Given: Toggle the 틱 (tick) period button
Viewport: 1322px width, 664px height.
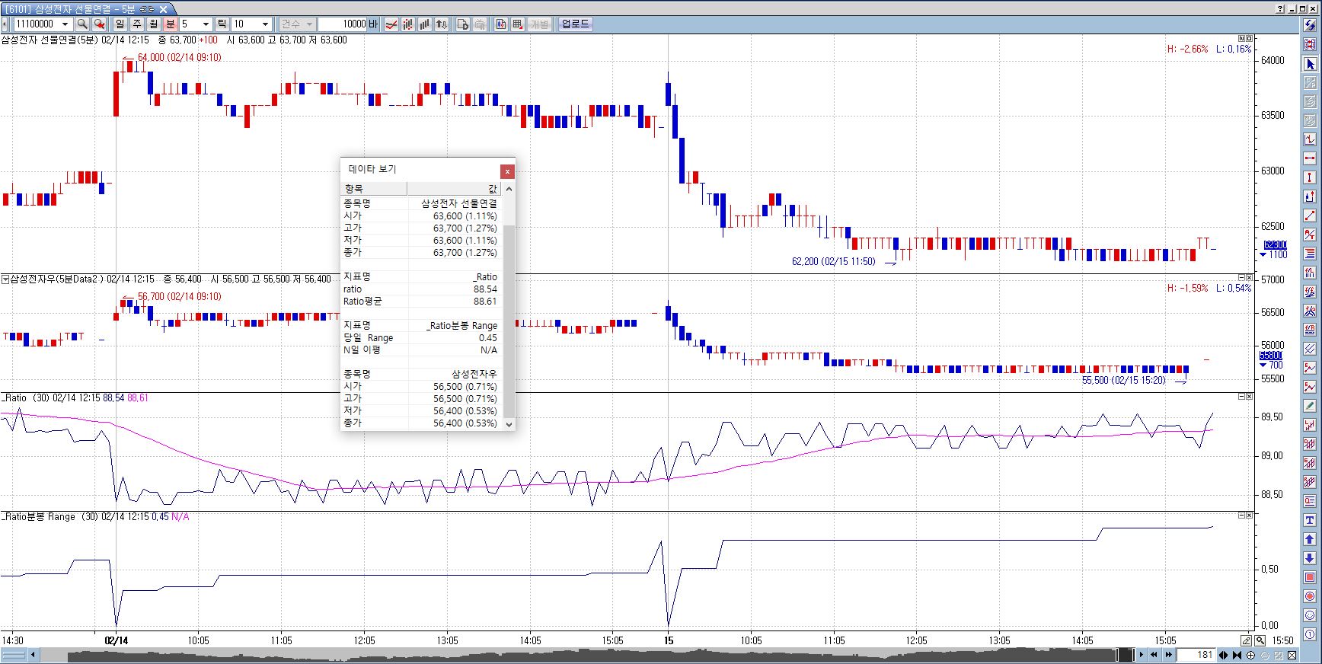Looking at the screenshot, I should click(x=222, y=24).
